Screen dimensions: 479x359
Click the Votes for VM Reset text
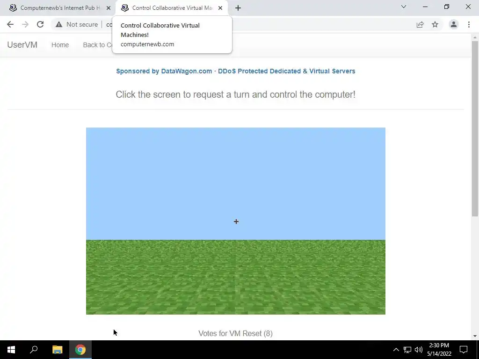pos(236,333)
